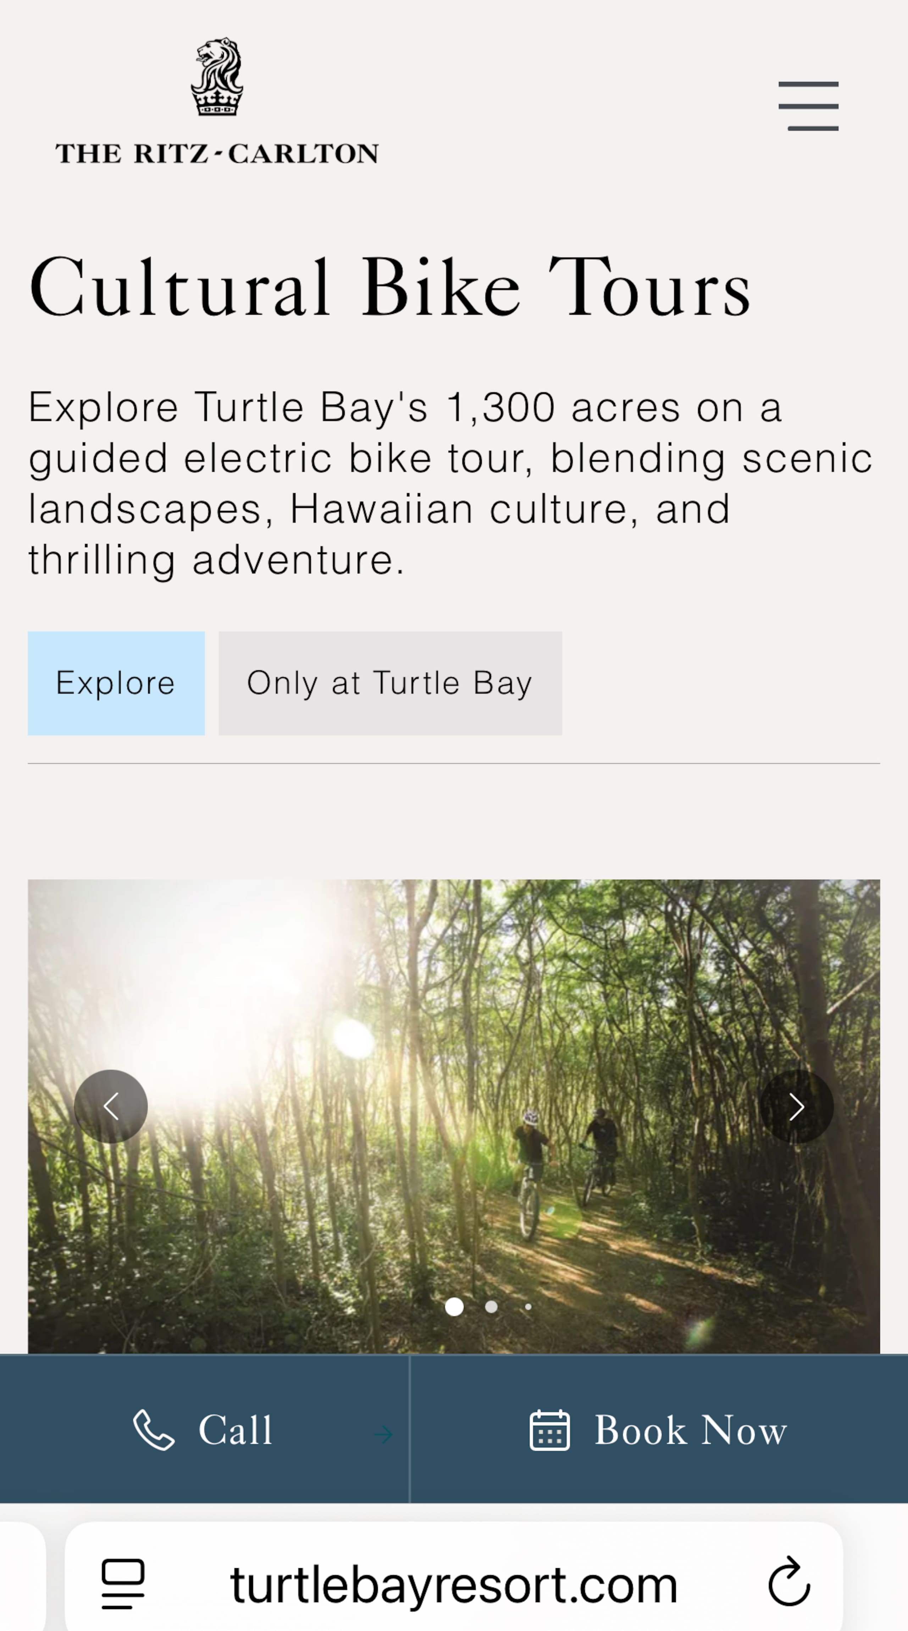This screenshot has width=908, height=1631.
Task: Switch to the adjacent browser tab on left
Action: [x=22, y=1576]
